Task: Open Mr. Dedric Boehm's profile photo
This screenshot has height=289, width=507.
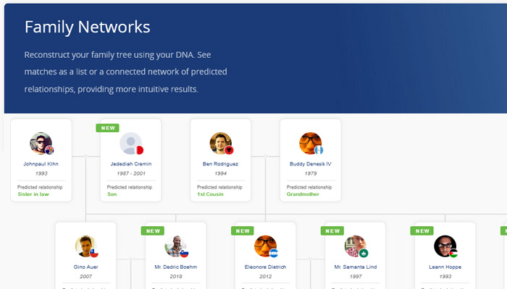Action: [175, 246]
